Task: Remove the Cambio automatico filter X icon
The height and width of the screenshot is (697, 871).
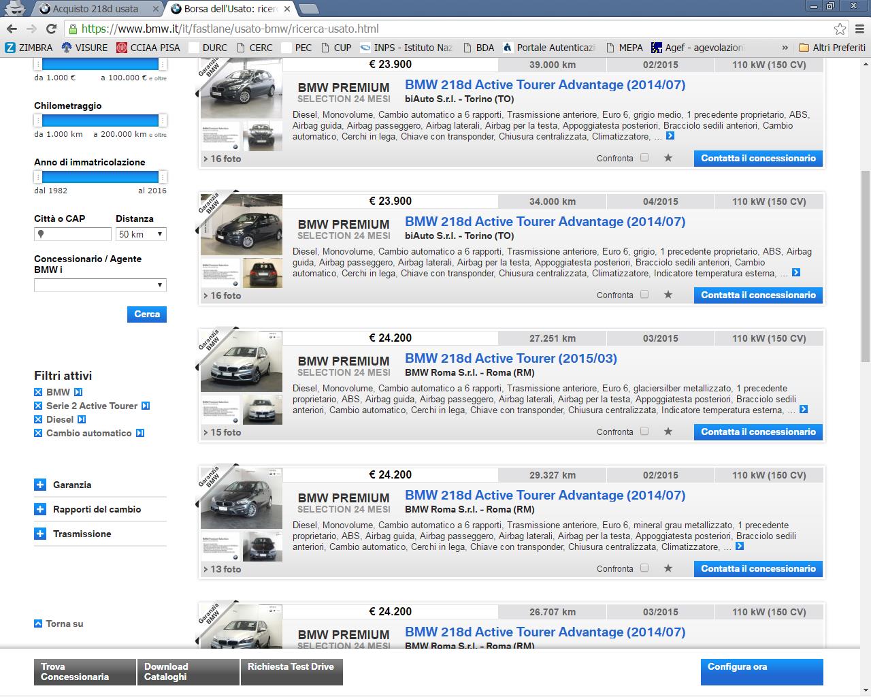Action: [x=38, y=433]
